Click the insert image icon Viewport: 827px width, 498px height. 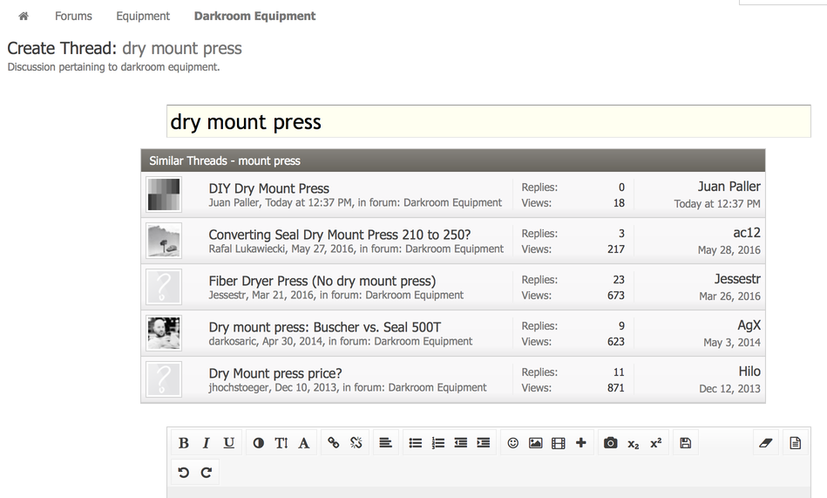pyautogui.click(x=535, y=443)
